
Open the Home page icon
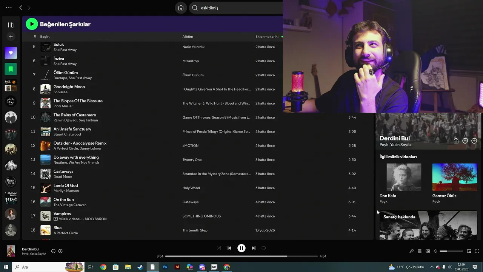point(181,8)
